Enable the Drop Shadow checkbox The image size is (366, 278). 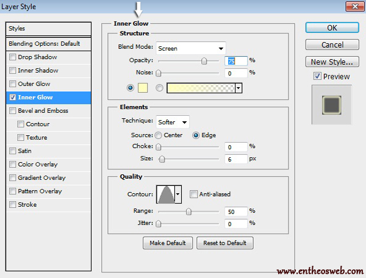click(13, 57)
